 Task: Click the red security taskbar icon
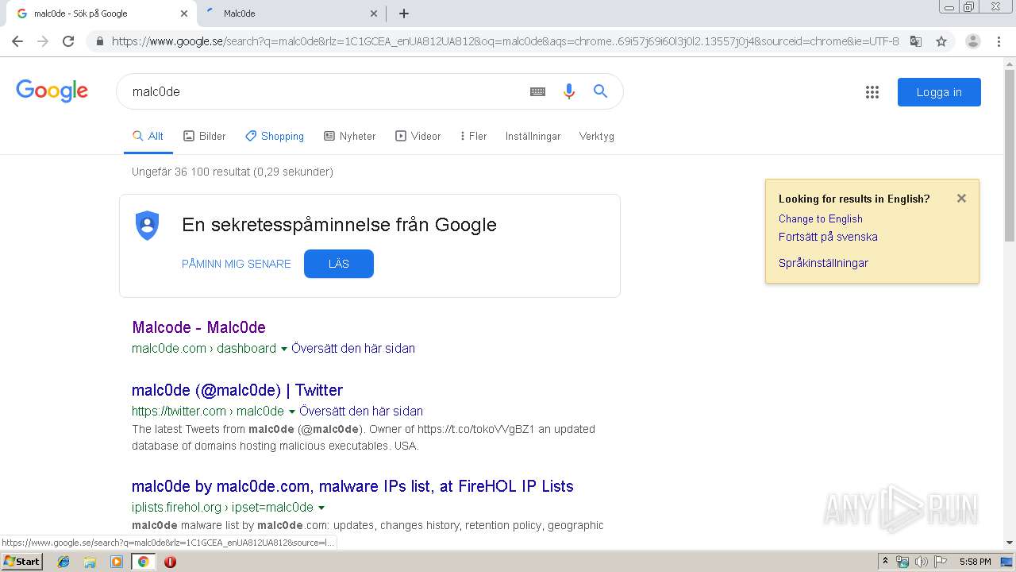click(x=170, y=562)
